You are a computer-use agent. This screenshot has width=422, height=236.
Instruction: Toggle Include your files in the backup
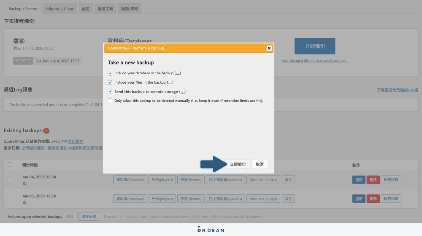[x=110, y=82]
